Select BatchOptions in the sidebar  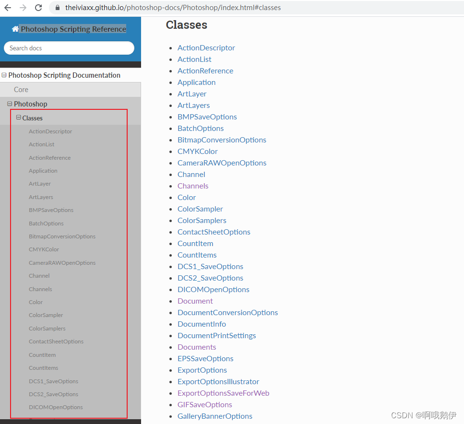click(46, 224)
